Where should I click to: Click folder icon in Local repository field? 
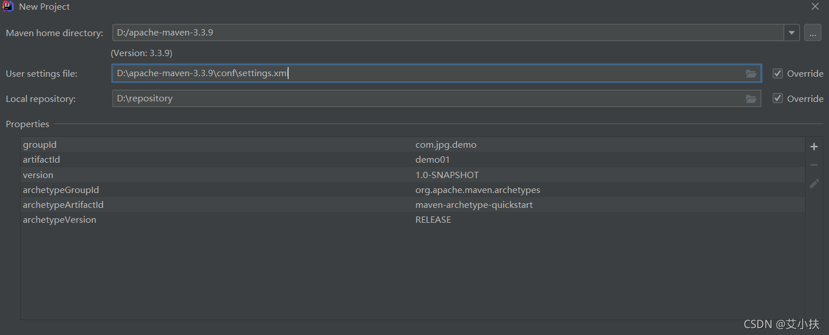pyautogui.click(x=751, y=98)
